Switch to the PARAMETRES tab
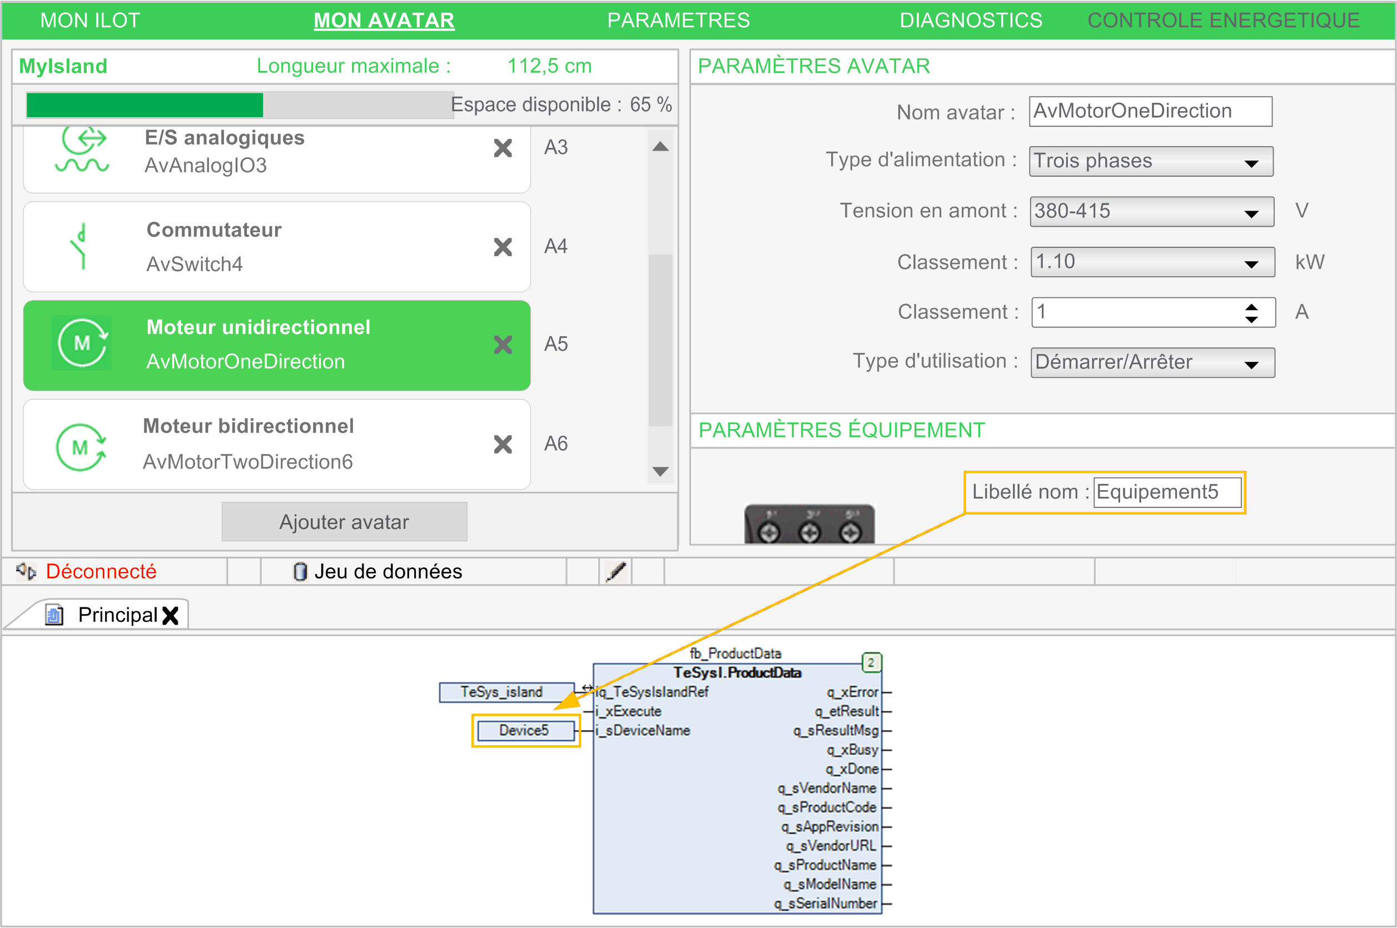 pos(678,21)
